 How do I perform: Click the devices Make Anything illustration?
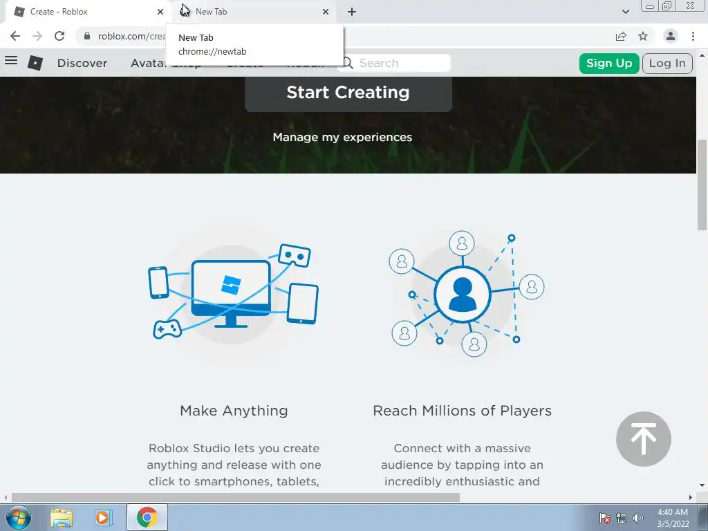(x=233, y=292)
